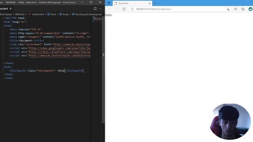Click the Helo text on webpage
This screenshot has width=253, height=142.
click(108, 15)
